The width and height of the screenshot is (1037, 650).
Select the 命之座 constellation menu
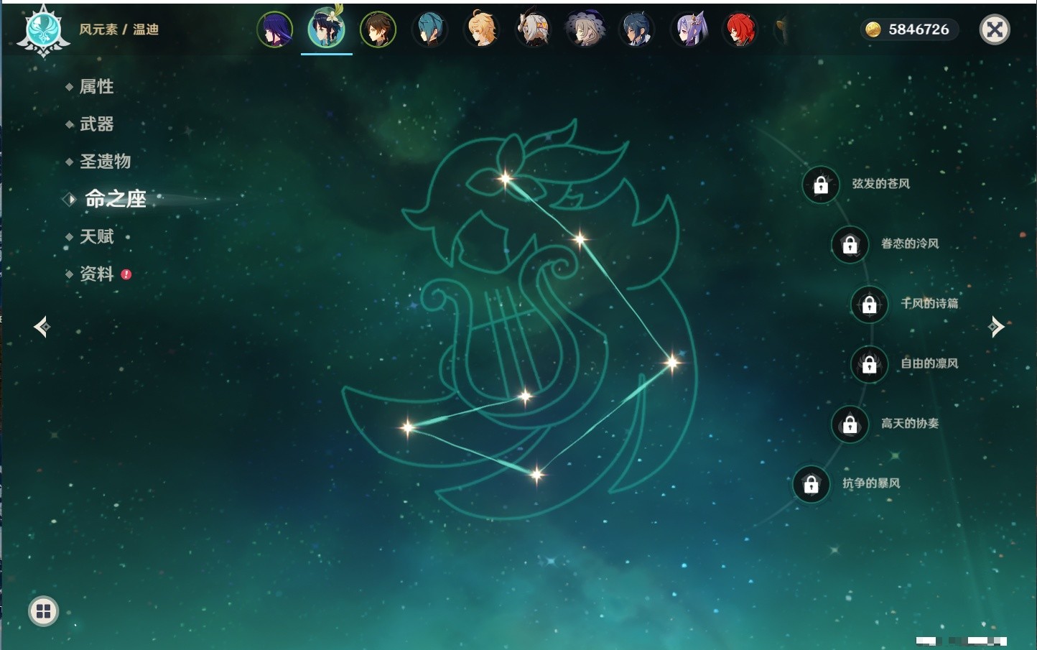pyautogui.click(x=115, y=199)
